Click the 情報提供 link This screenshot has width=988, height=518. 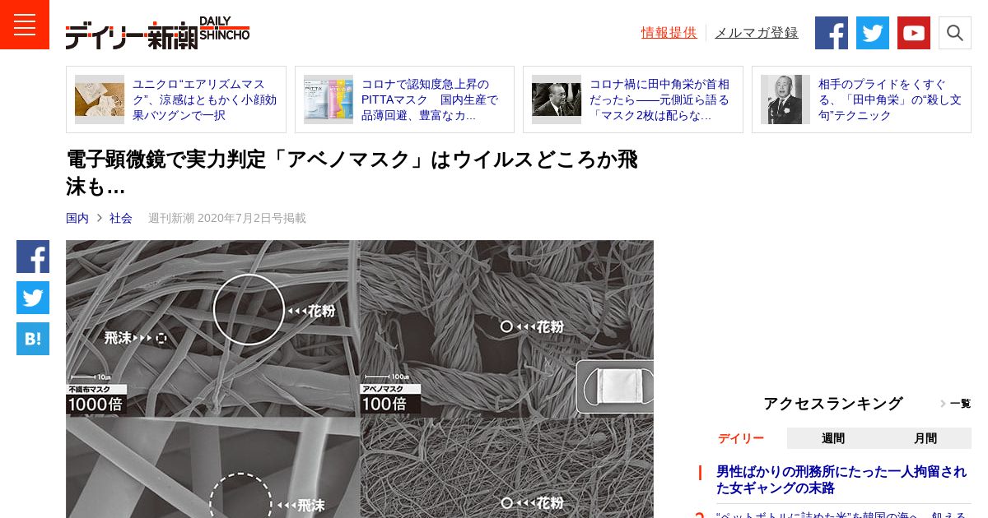click(x=669, y=33)
